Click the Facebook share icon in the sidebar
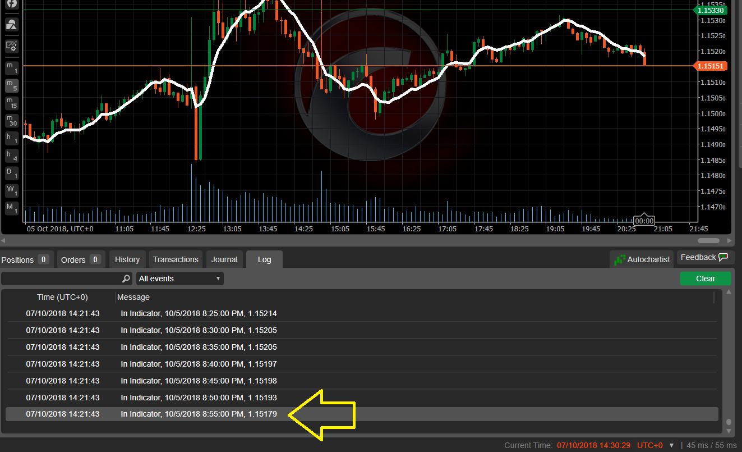Image resolution: width=742 pixels, height=452 pixels. 12,3
